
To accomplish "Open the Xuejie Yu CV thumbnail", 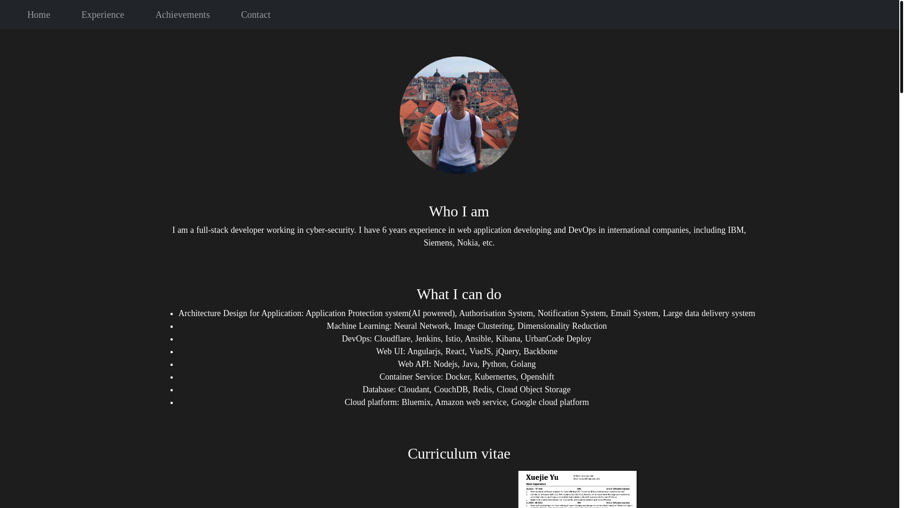I will coord(577,489).
